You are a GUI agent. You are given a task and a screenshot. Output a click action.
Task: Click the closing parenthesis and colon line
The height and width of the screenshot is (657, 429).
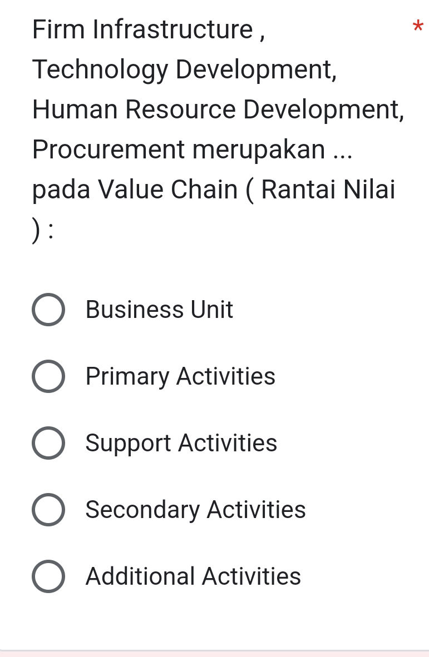(x=42, y=229)
